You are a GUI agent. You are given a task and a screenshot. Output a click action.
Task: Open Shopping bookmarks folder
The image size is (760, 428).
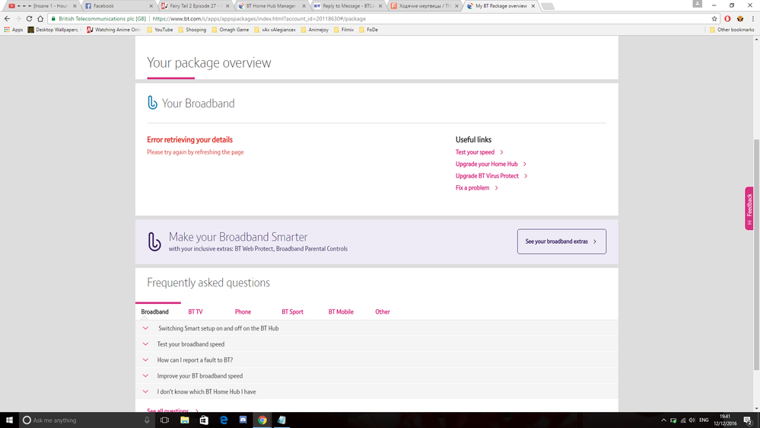192,30
